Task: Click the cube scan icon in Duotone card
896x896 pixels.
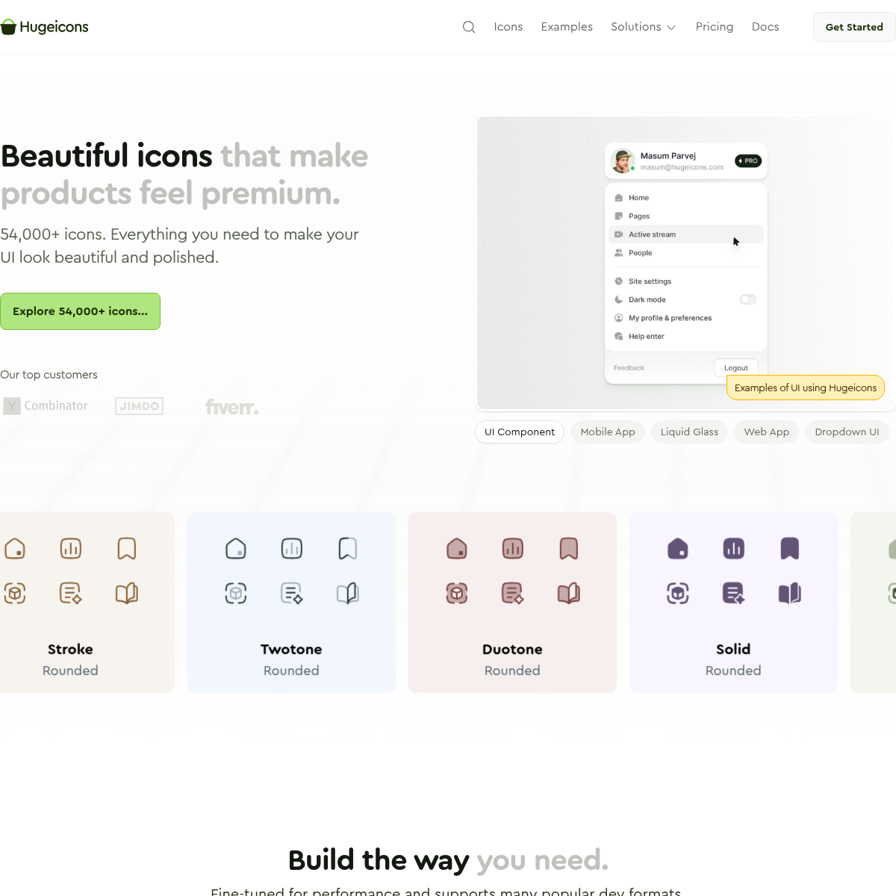Action: tap(457, 594)
